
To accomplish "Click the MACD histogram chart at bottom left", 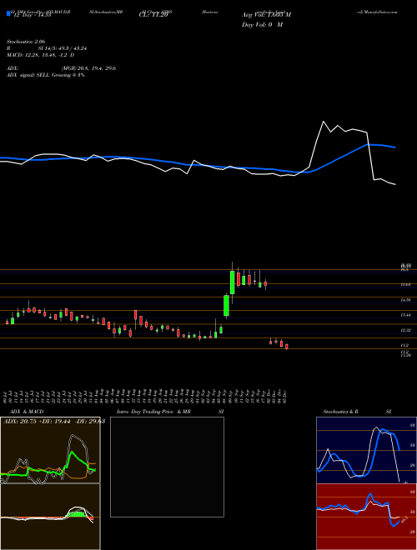I will [x=50, y=517].
